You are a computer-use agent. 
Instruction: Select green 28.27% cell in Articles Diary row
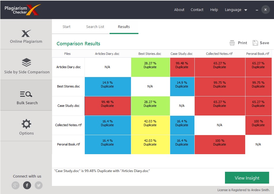pos(150,67)
